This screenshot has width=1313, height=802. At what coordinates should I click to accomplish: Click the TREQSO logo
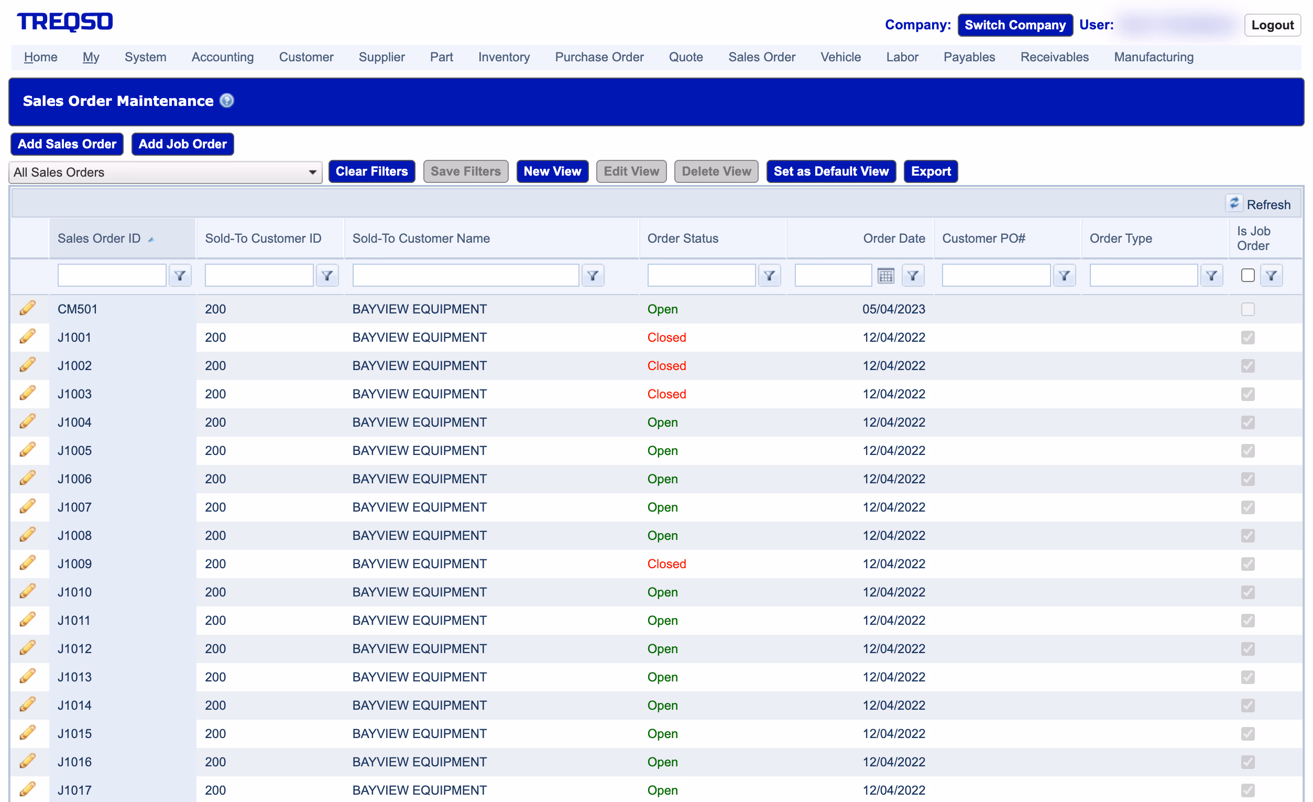coord(65,22)
